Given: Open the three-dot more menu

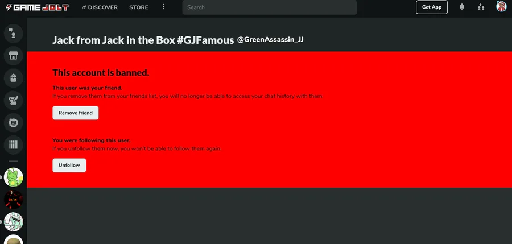Looking at the screenshot, I should [x=164, y=7].
